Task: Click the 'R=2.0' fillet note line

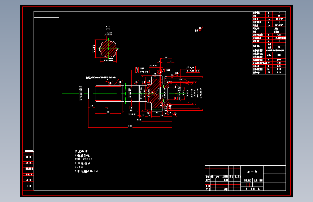Action: [x=86, y=171]
